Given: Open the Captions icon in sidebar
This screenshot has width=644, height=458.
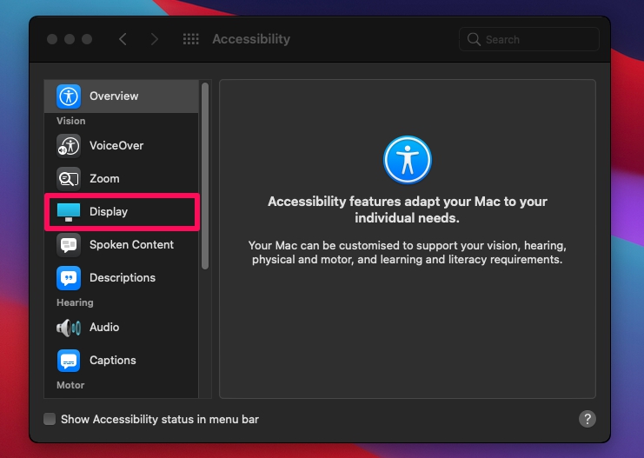Looking at the screenshot, I should (68, 361).
